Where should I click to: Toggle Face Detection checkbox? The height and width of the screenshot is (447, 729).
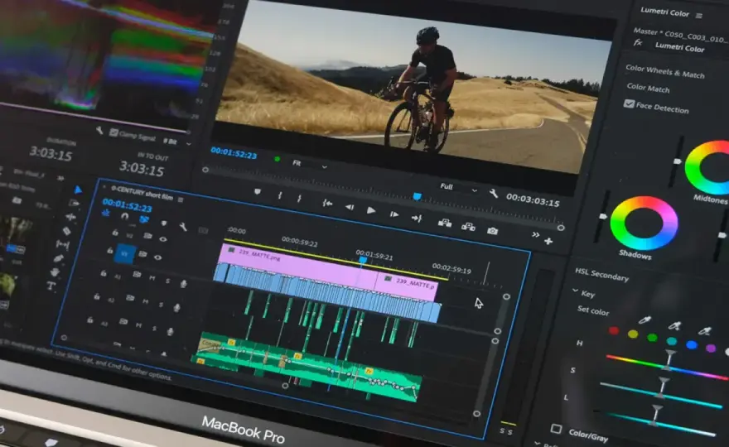coord(629,103)
